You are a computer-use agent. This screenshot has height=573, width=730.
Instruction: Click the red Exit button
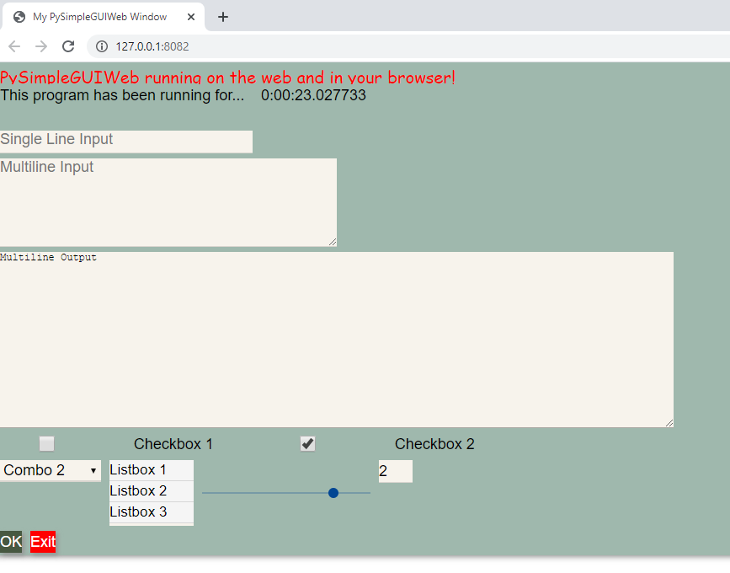click(x=43, y=542)
